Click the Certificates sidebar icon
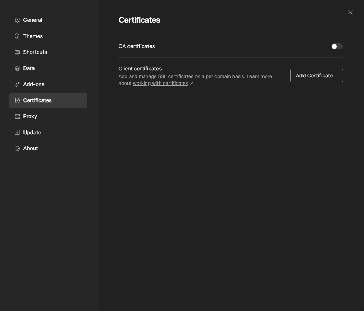This screenshot has width=364, height=311. 17,100
